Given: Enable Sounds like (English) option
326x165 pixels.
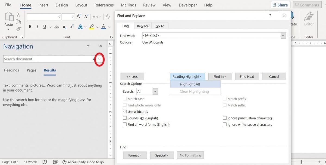Looking at the screenshot, I should pyautogui.click(x=125, y=118).
